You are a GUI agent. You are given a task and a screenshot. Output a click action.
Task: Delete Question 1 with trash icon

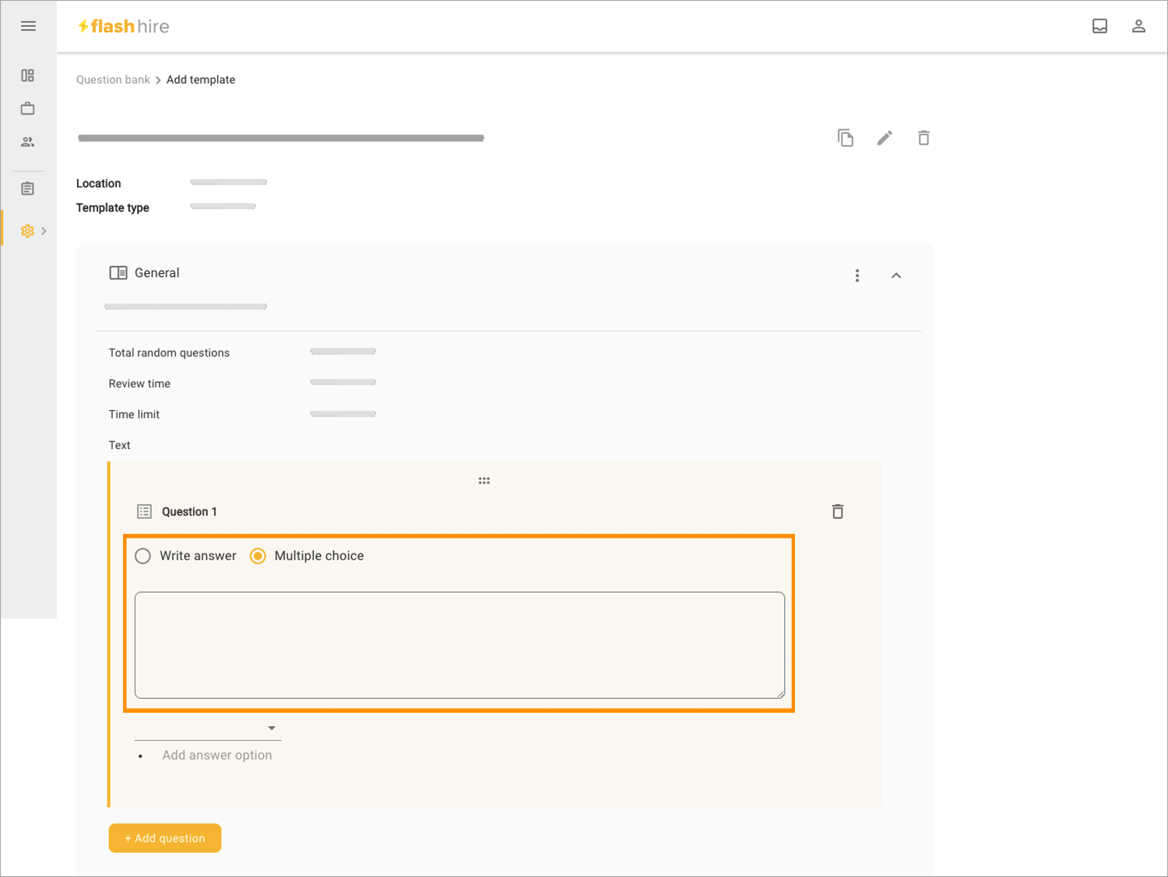pos(838,511)
